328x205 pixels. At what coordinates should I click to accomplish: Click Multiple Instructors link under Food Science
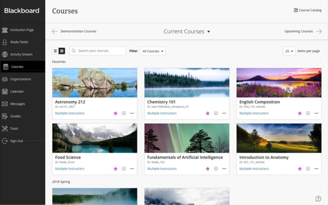pos(70,169)
